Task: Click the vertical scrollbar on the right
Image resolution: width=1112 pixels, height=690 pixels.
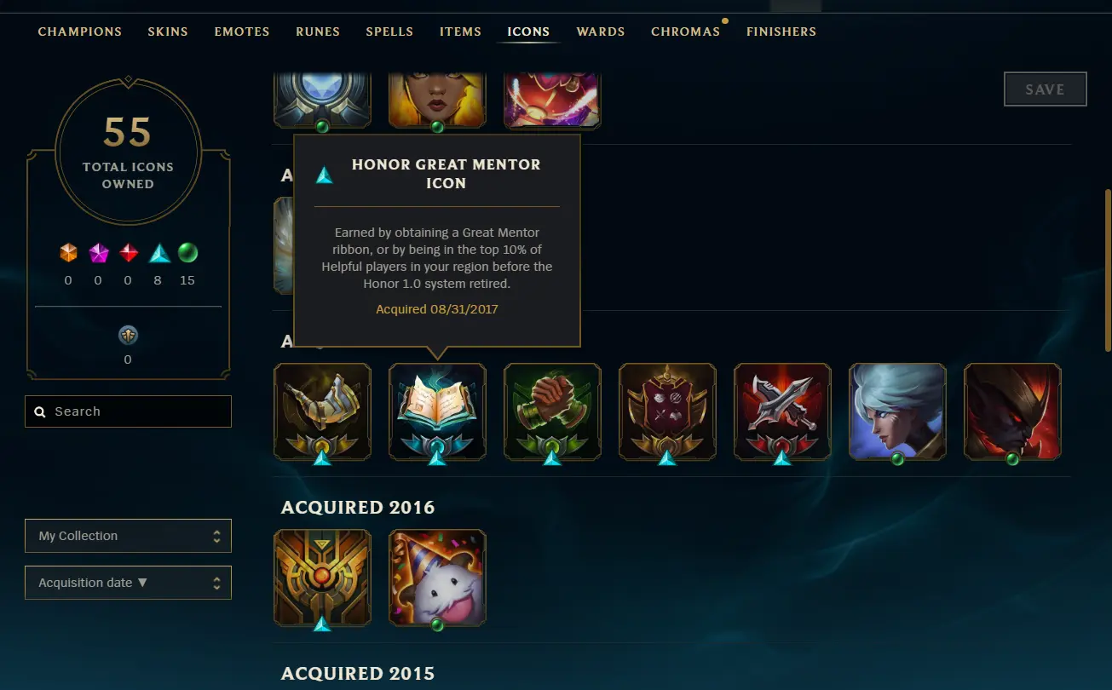Action: [1108, 270]
